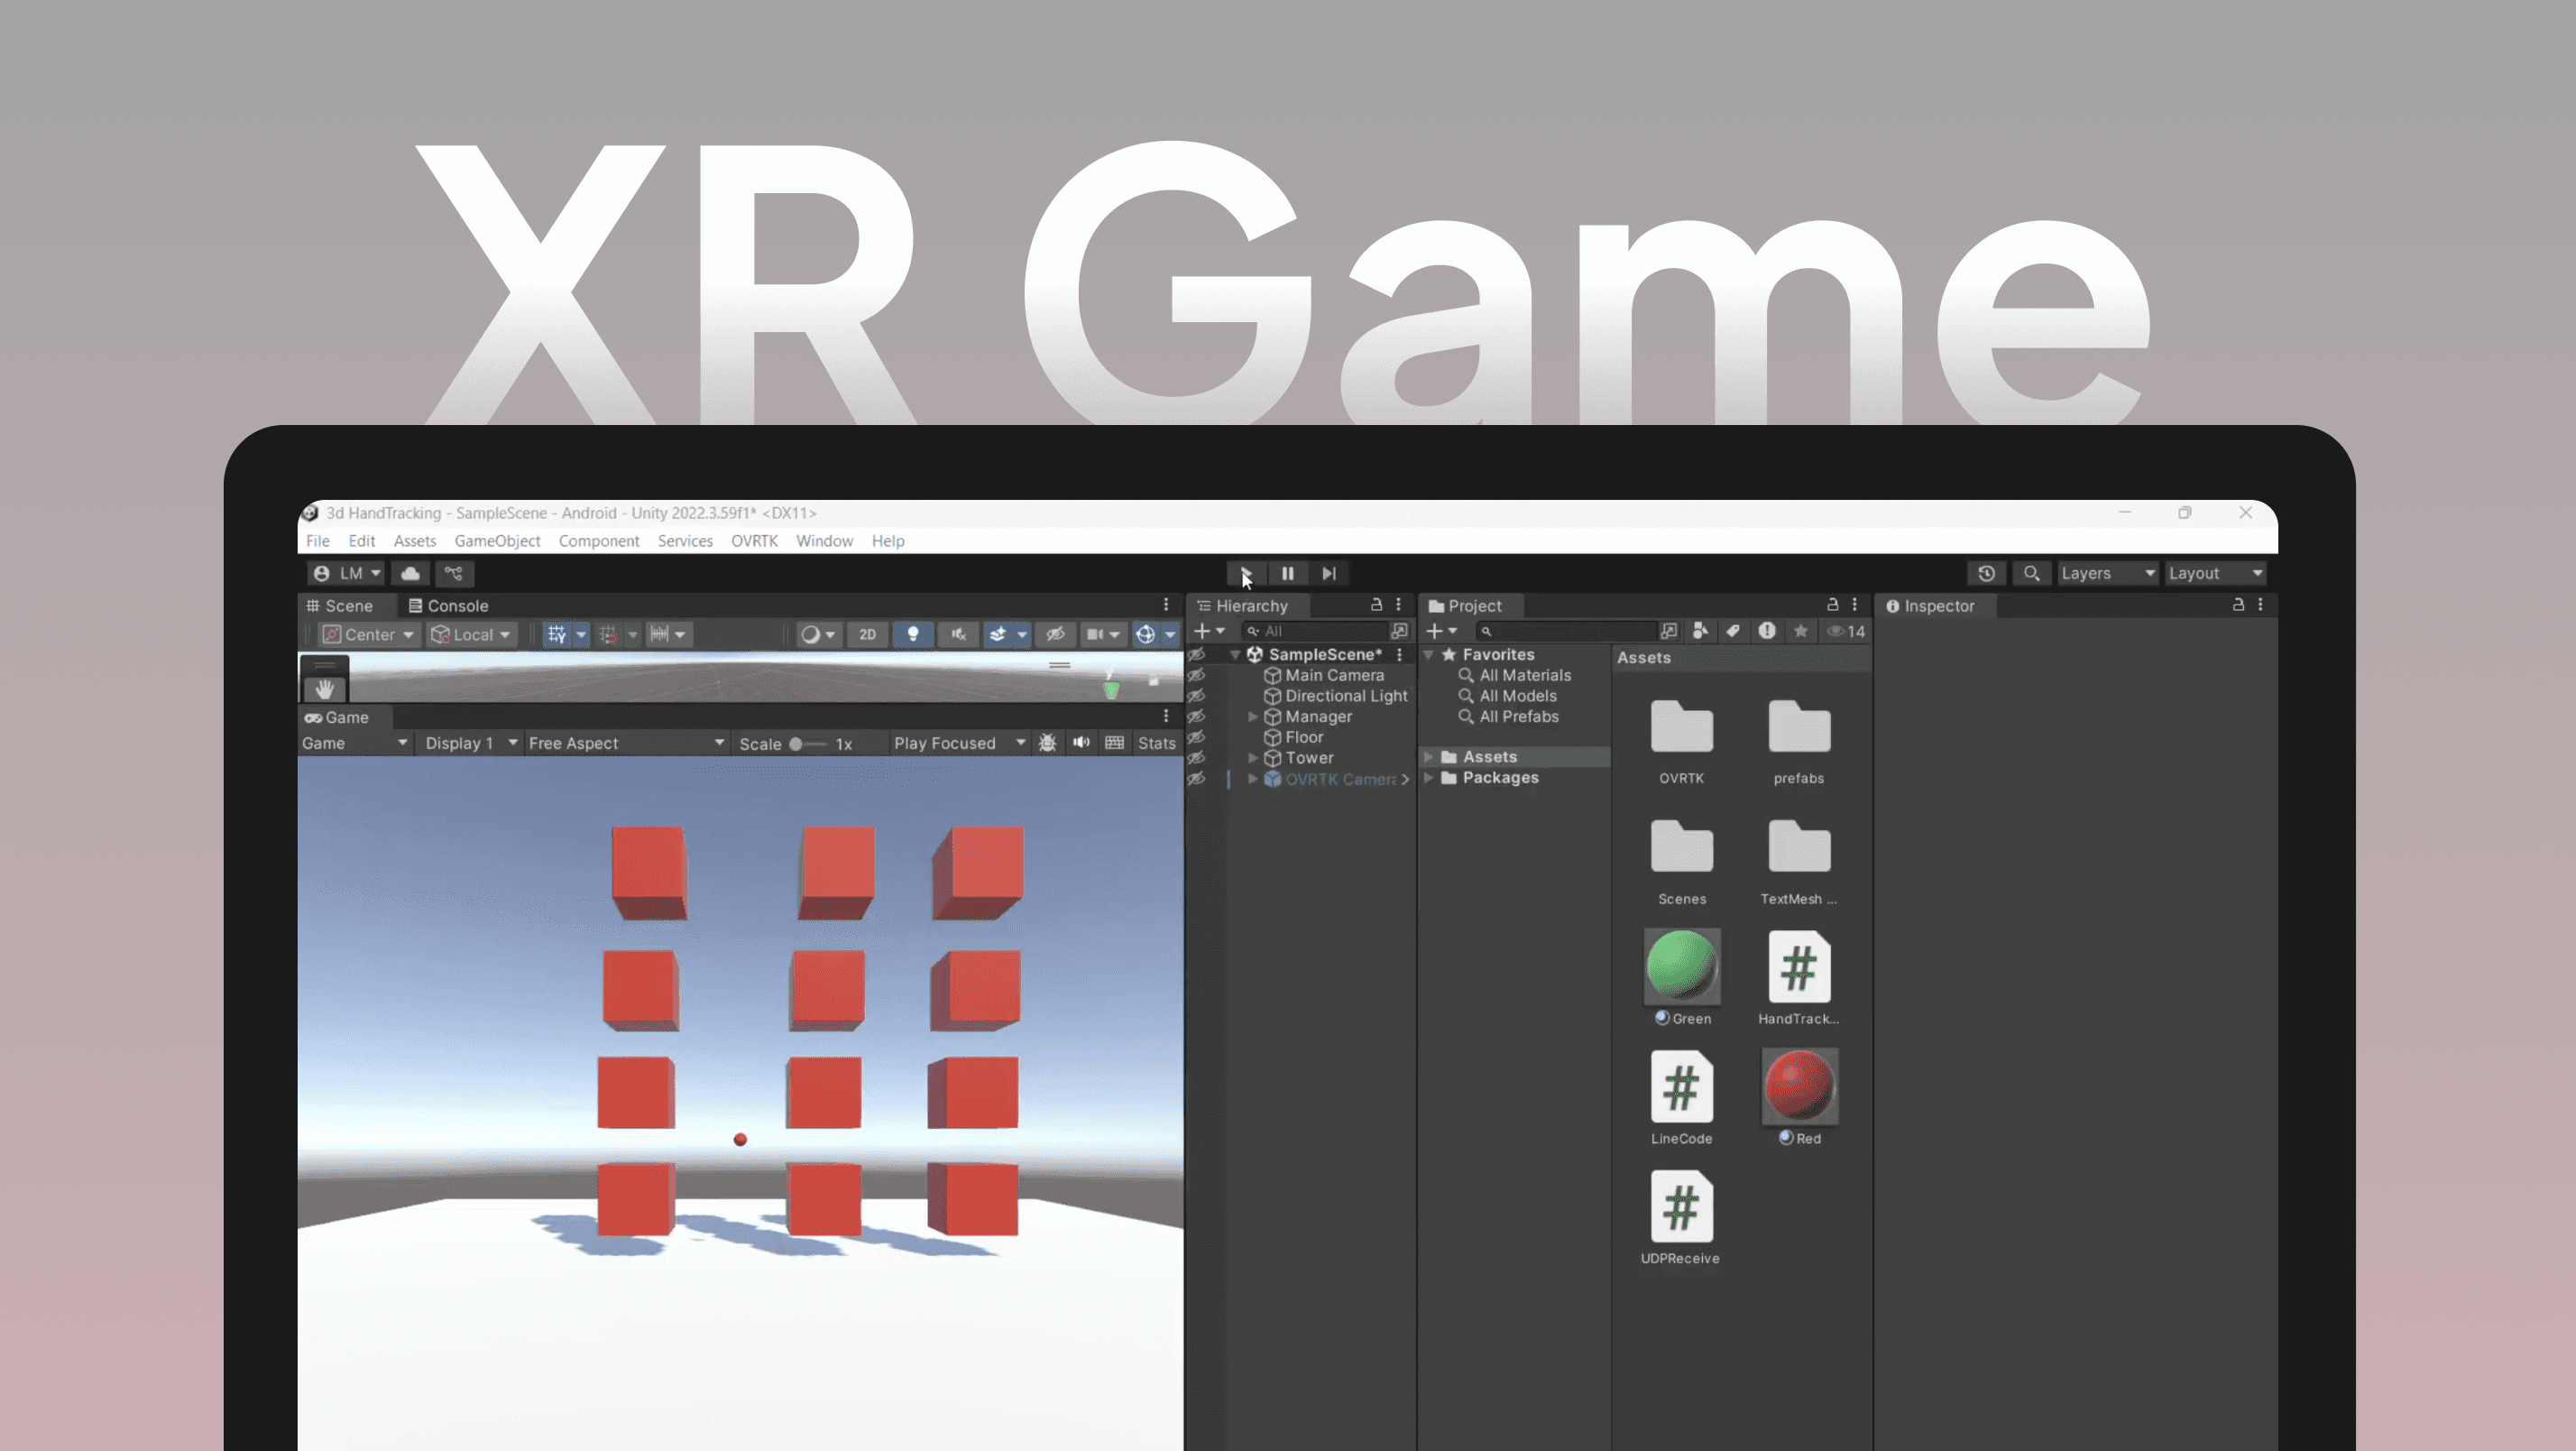
Task: Switch to the Console tab
Action: (x=448, y=605)
